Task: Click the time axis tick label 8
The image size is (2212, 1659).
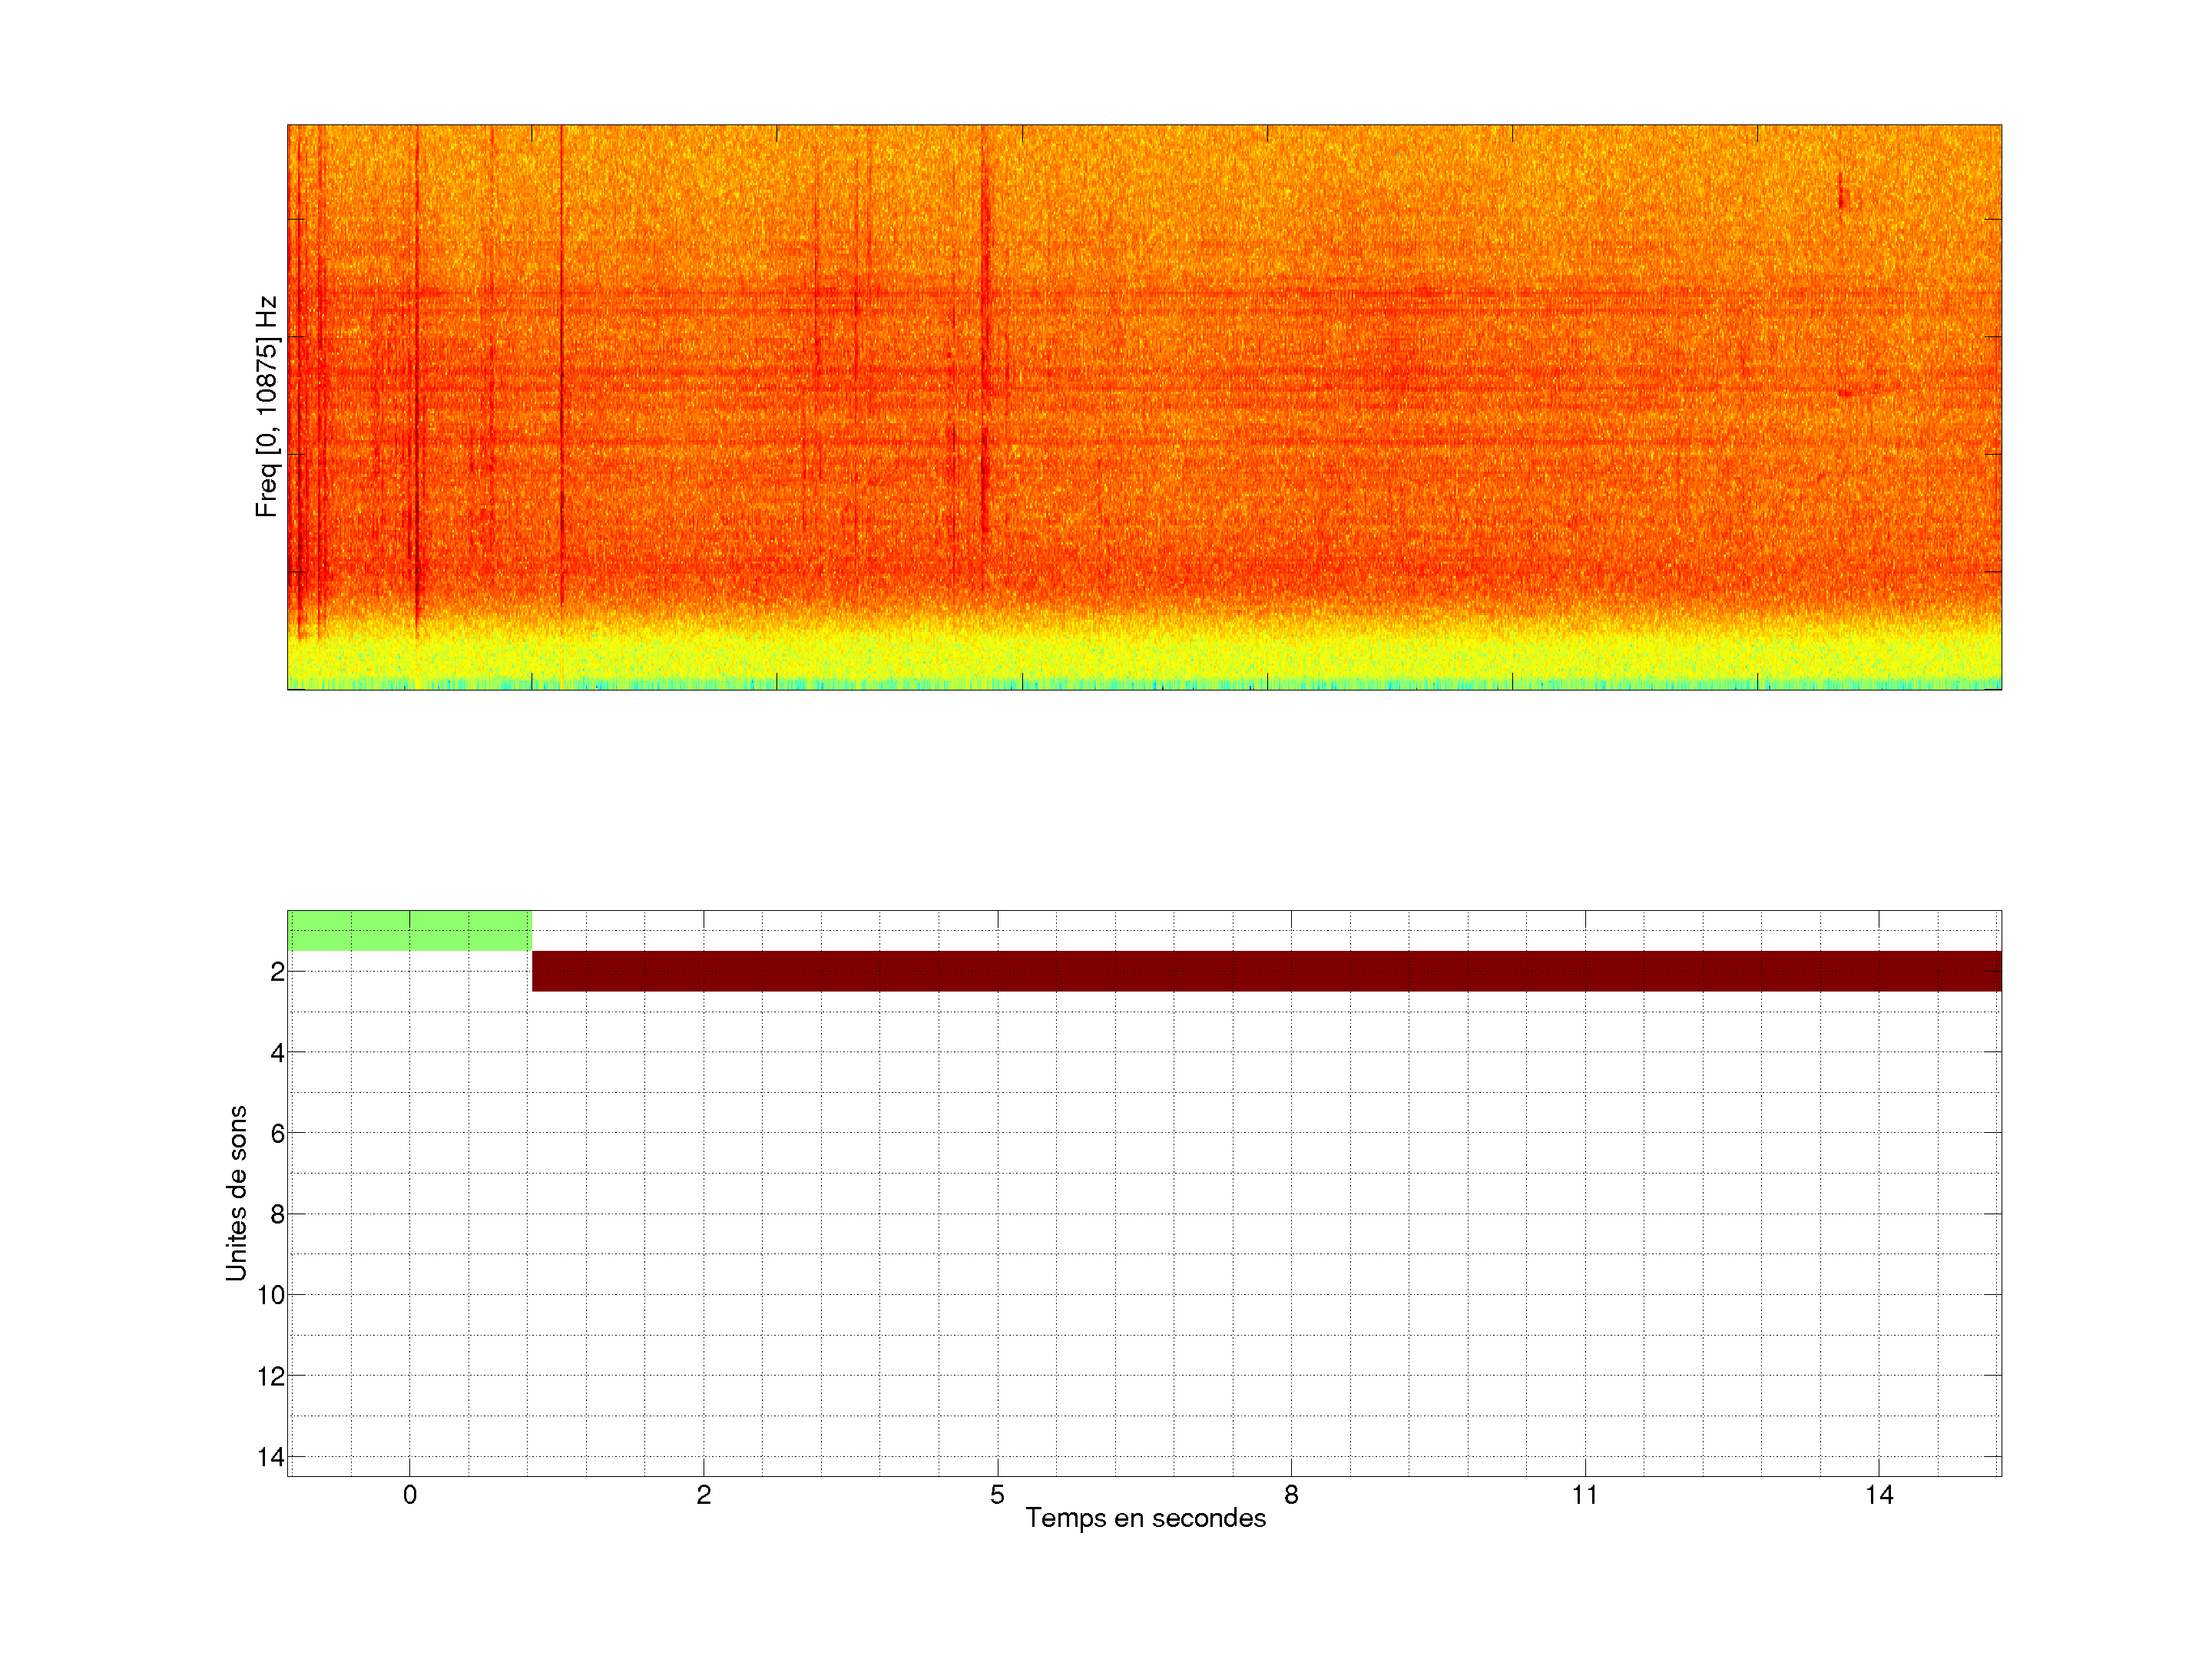Action: coord(1291,1495)
